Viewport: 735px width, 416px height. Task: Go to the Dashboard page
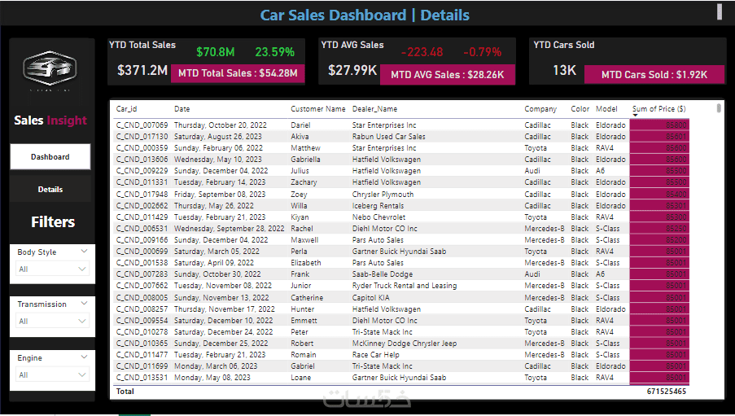click(x=50, y=156)
